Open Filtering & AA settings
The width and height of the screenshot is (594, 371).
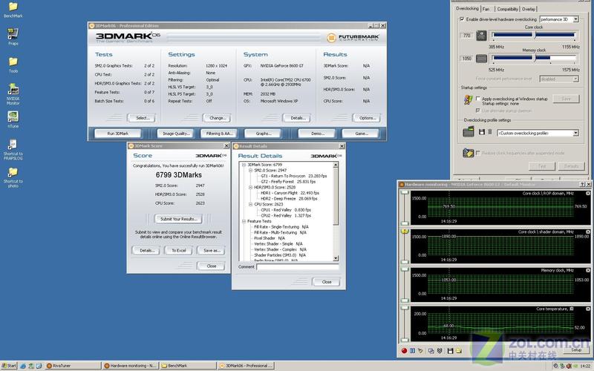coord(219,134)
